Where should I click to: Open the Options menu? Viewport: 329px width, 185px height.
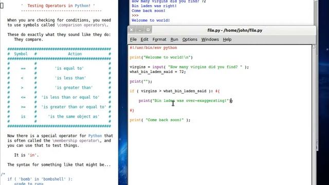tap(190, 40)
